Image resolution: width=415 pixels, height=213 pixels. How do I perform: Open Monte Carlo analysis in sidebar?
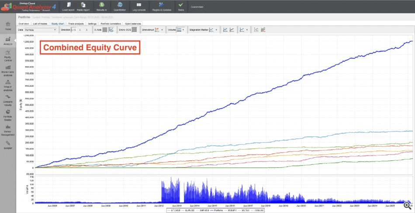(x=8, y=70)
